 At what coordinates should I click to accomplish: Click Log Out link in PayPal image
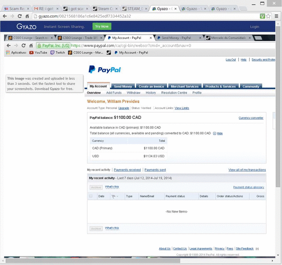click(231, 60)
